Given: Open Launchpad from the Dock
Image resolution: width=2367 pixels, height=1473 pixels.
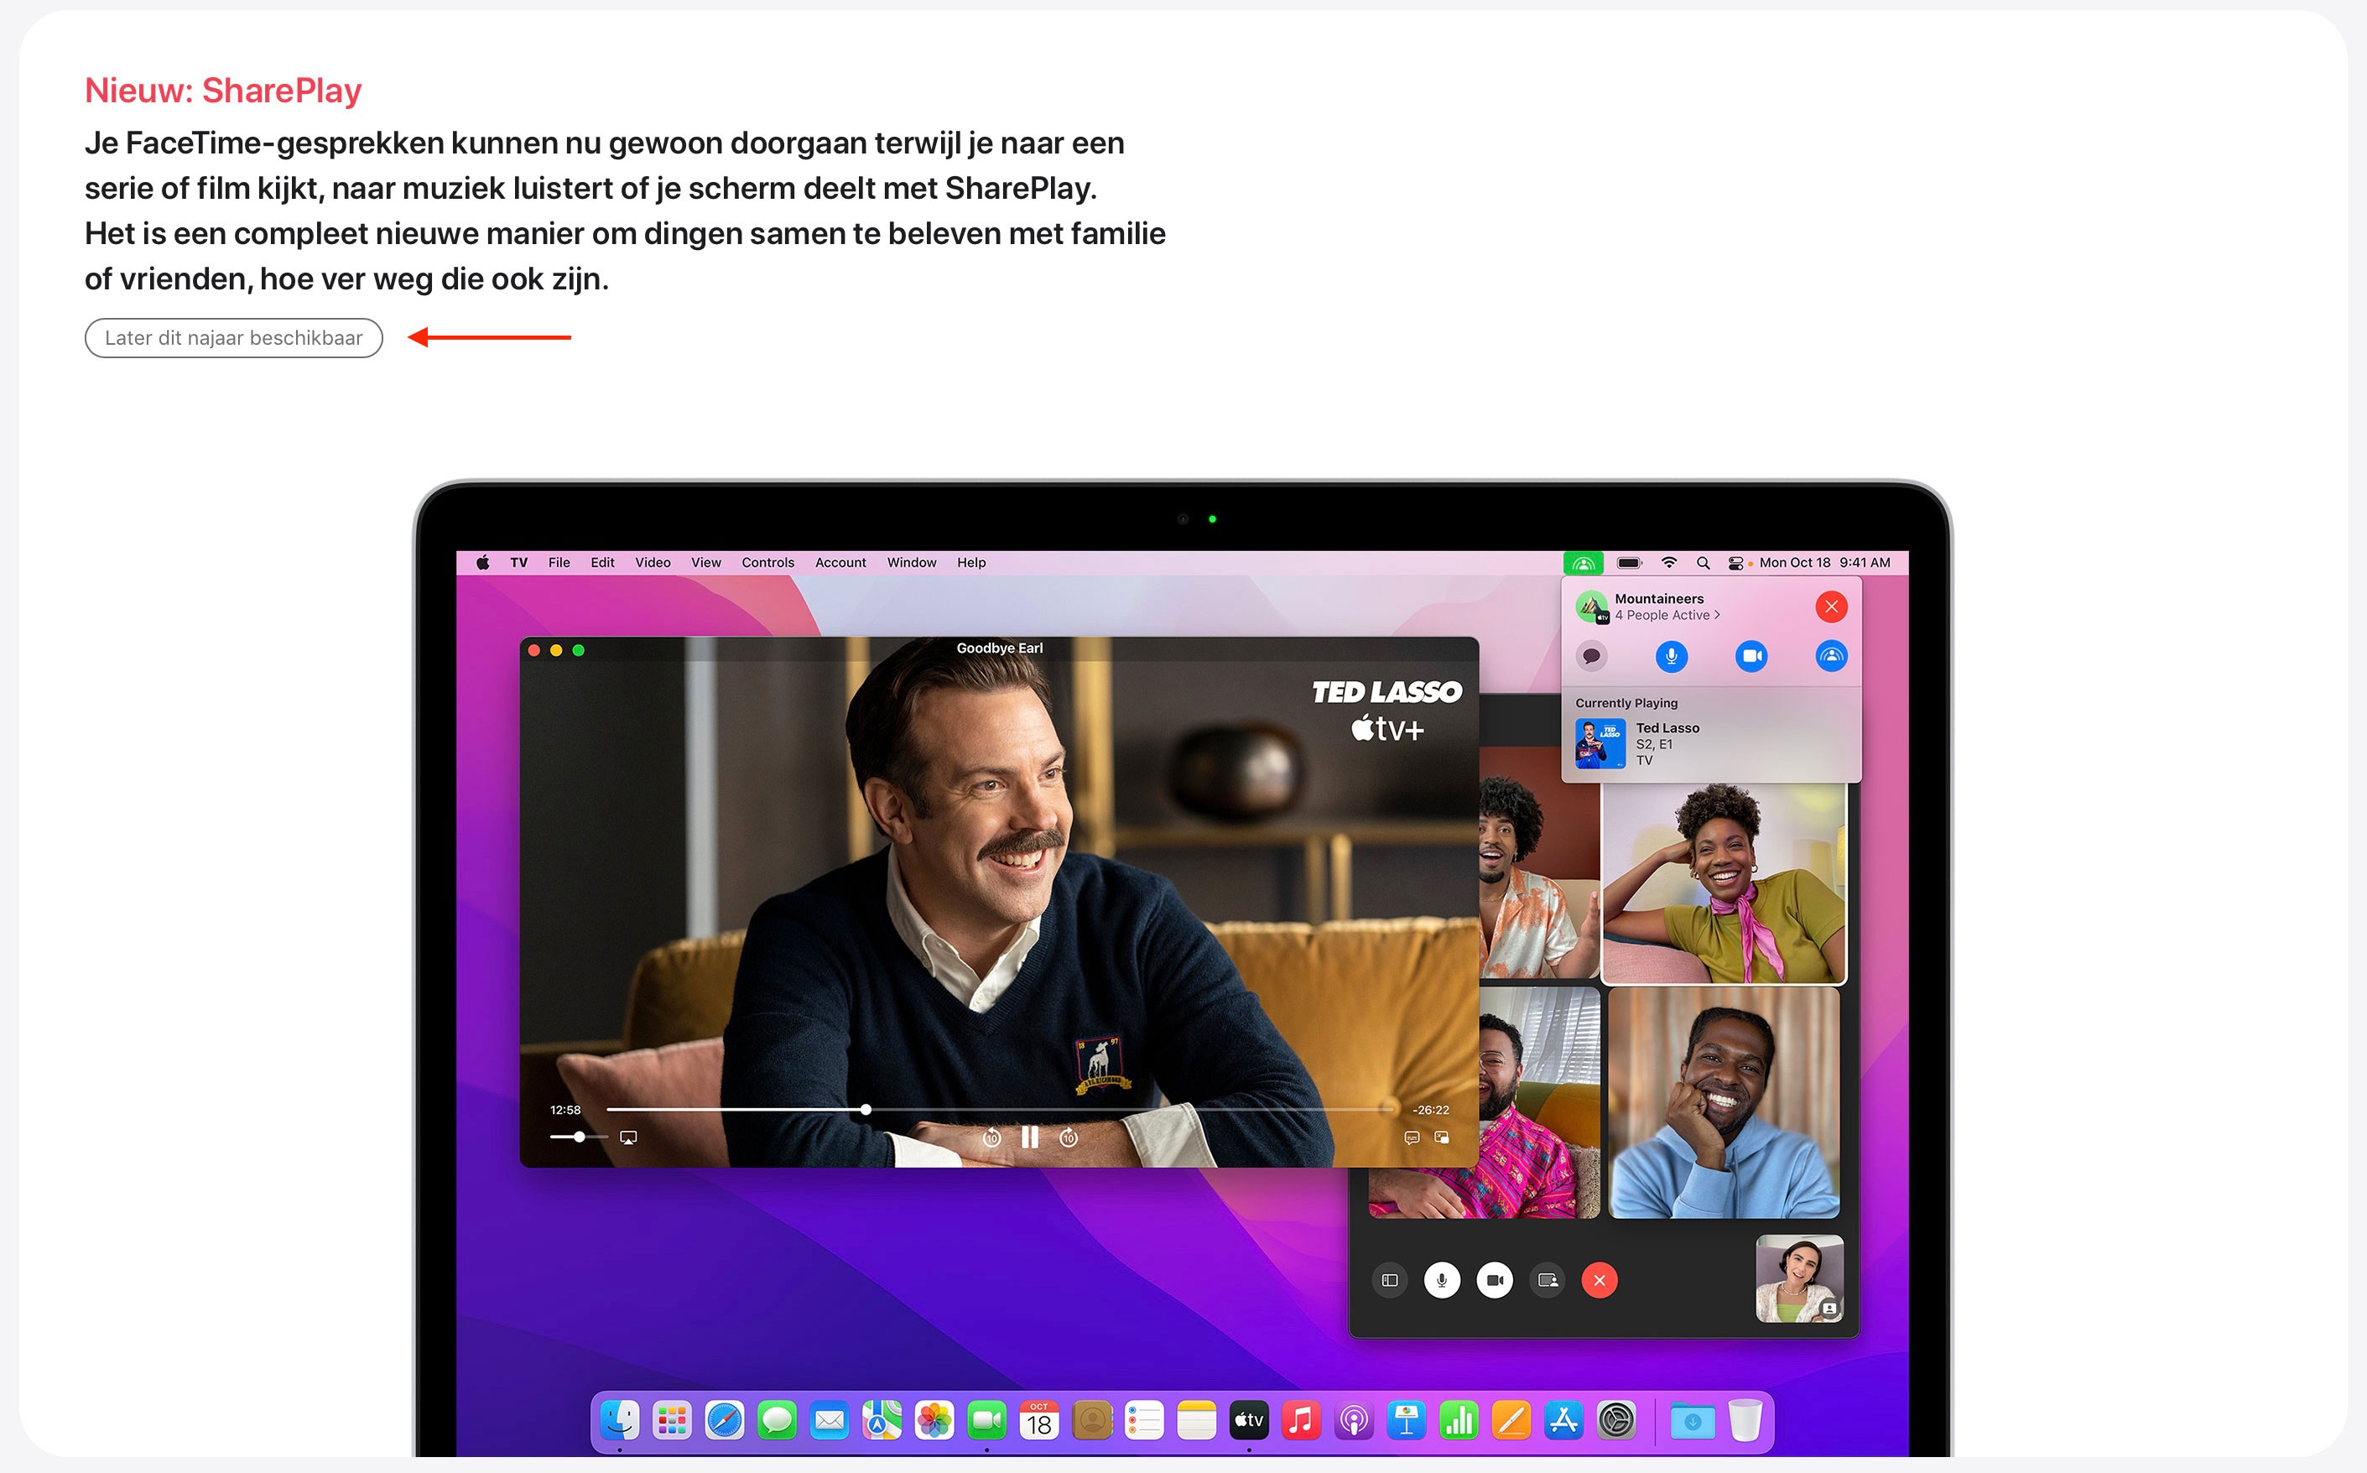Looking at the screenshot, I should (672, 1420).
